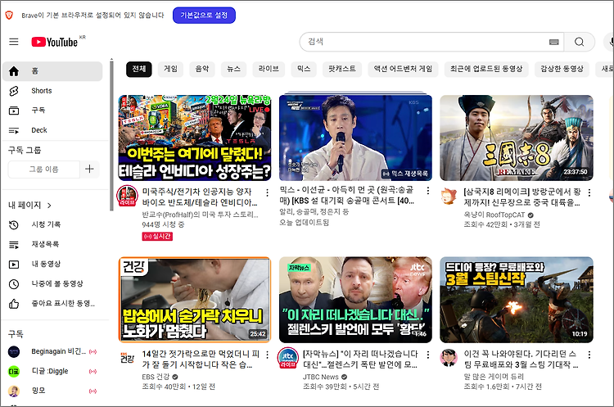Open EBS 건강 channel name link
Screen dimensions: 614x407
pyautogui.click(x=156, y=377)
